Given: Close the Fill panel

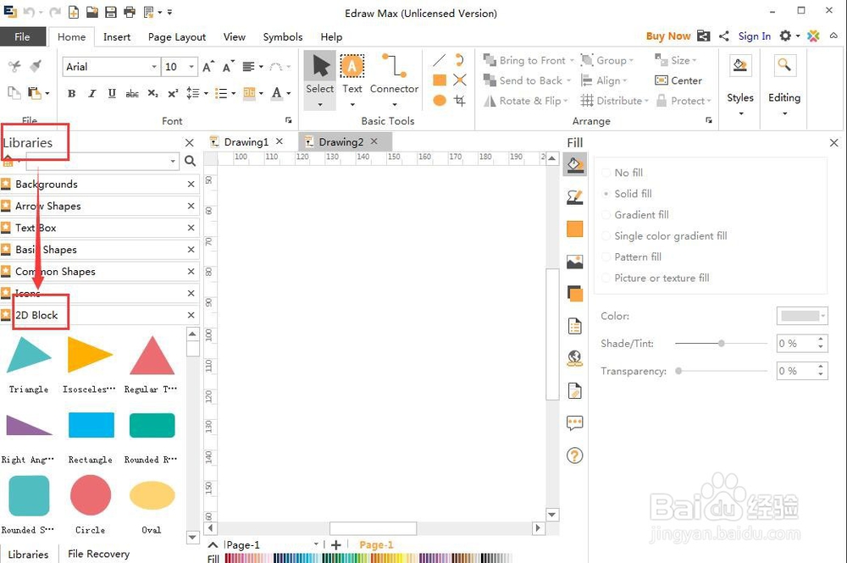Looking at the screenshot, I should (x=834, y=142).
